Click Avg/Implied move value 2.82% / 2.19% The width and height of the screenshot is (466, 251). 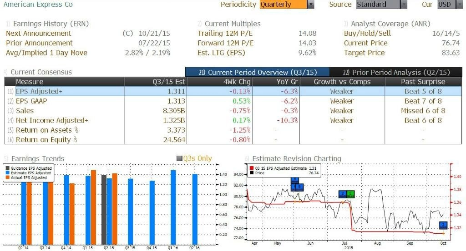(x=148, y=53)
